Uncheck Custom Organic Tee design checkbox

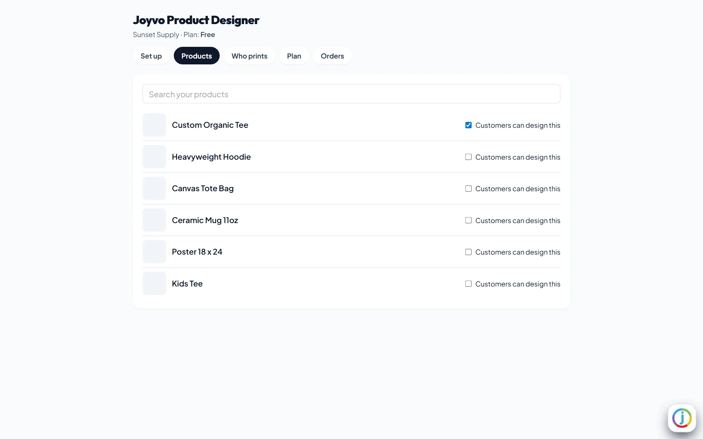point(468,125)
